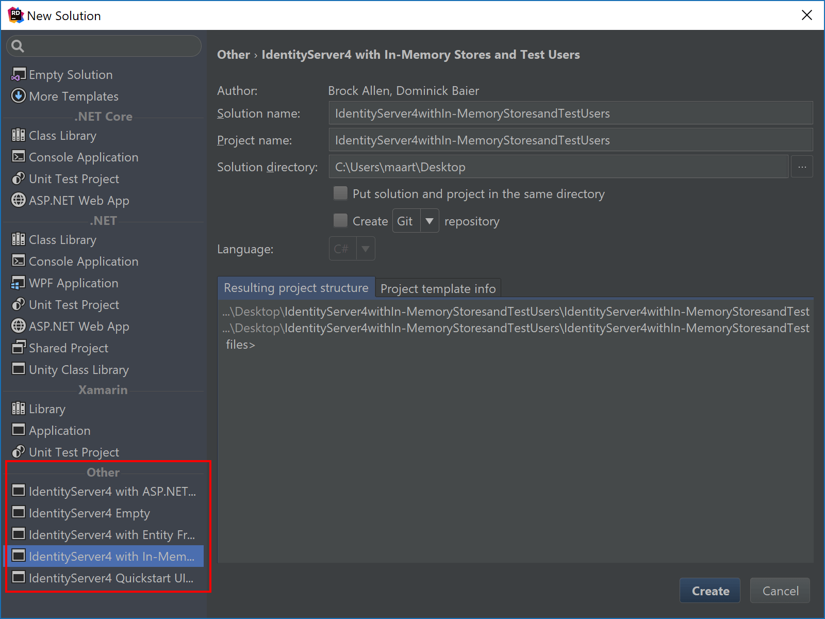The height and width of the screenshot is (619, 825).
Task: Edit the Solution name field
Action: tap(571, 113)
